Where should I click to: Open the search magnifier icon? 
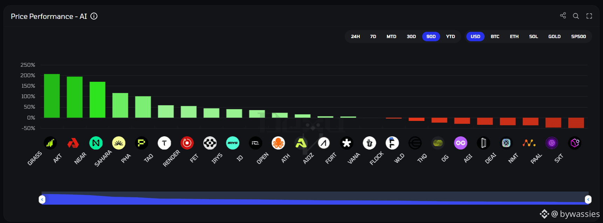(576, 16)
